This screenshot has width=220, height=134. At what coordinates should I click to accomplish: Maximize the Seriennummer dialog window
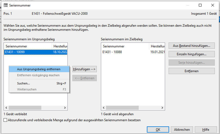tap(200, 5)
